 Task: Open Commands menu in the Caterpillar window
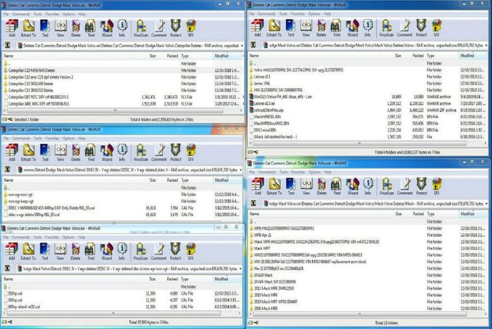21,14
